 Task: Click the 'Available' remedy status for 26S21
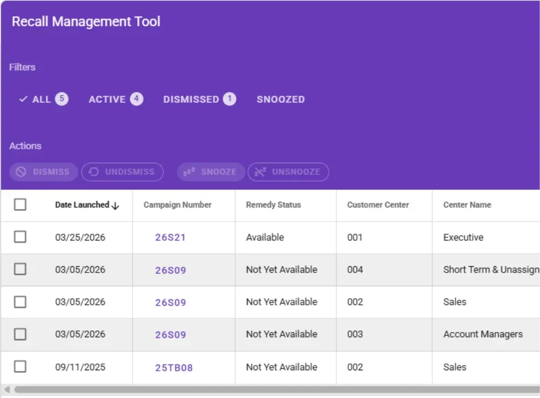click(x=265, y=238)
